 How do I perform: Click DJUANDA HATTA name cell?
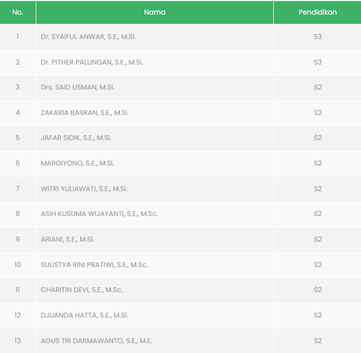[x=84, y=315]
